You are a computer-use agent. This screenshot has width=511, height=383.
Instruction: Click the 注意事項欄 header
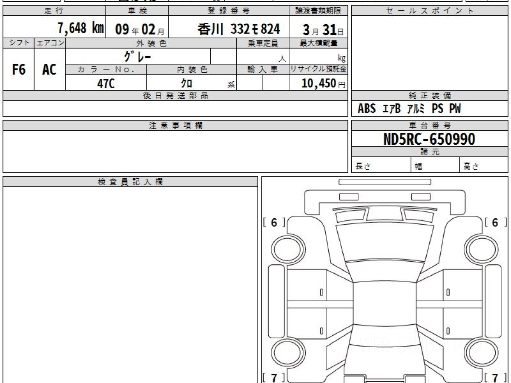coord(175,126)
